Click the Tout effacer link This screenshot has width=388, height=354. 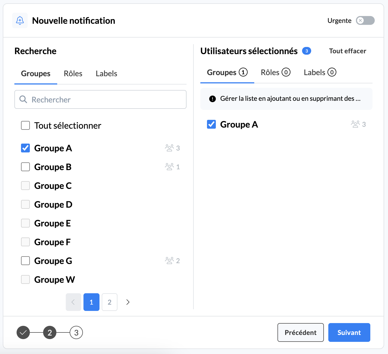click(x=347, y=51)
